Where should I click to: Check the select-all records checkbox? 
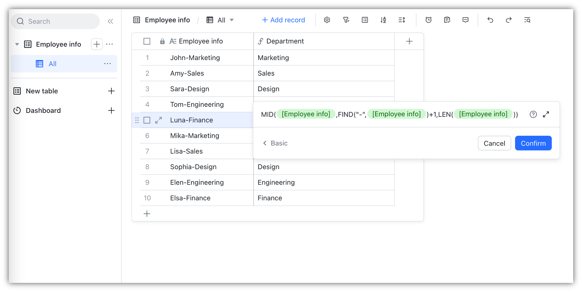(146, 41)
